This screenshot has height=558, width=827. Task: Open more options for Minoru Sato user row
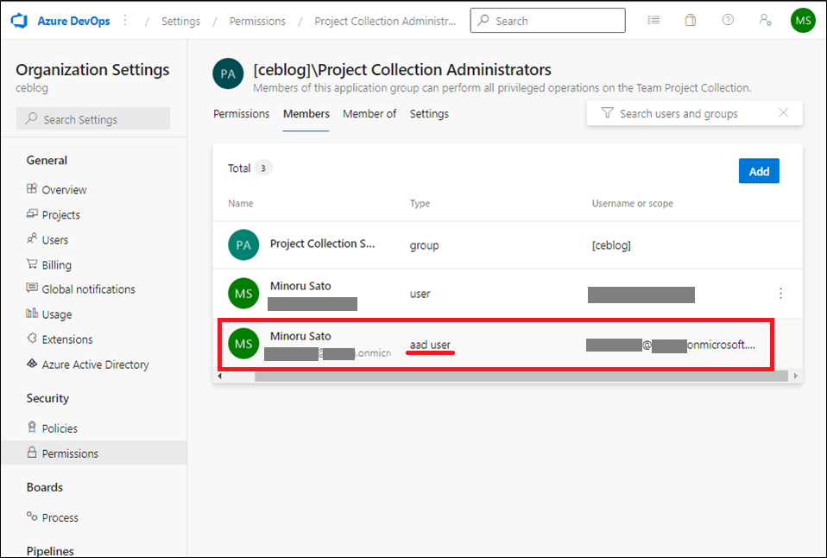click(x=780, y=294)
